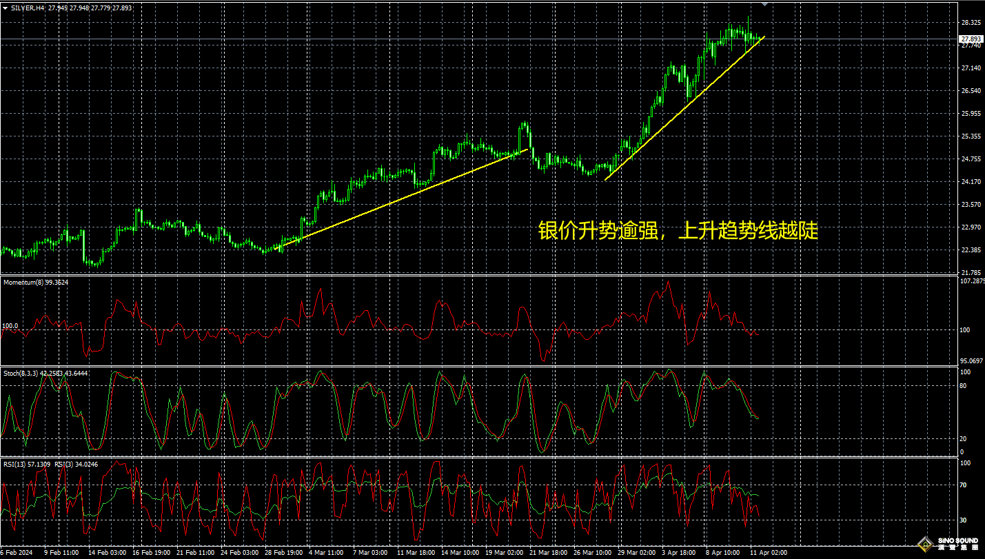Image resolution: width=985 pixels, height=559 pixels.
Task: Click the current price label 27.893
Action: click(x=971, y=39)
